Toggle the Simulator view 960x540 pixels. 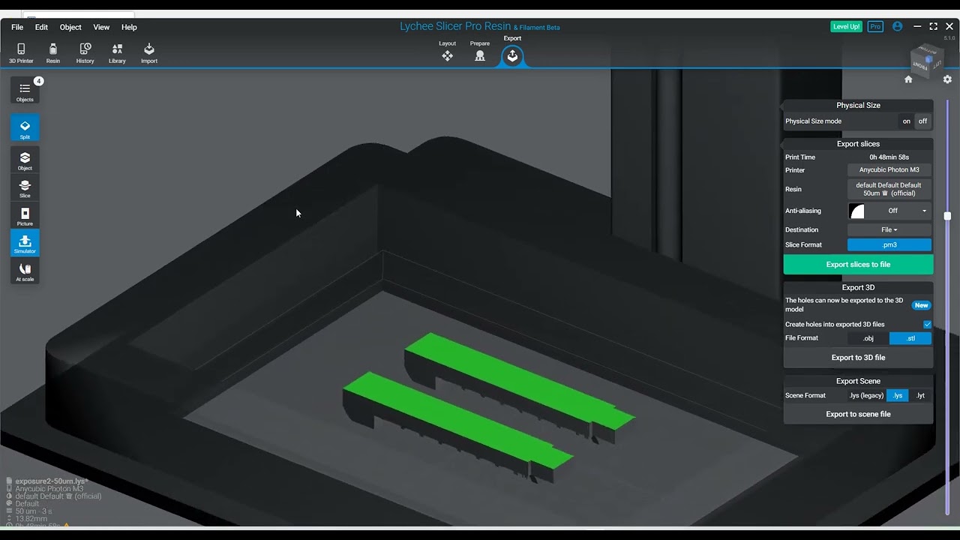pyautogui.click(x=25, y=243)
